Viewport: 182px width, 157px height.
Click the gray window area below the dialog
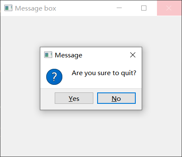[91, 133]
